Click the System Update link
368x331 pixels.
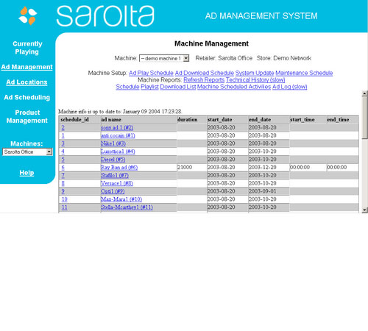click(x=255, y=73)
